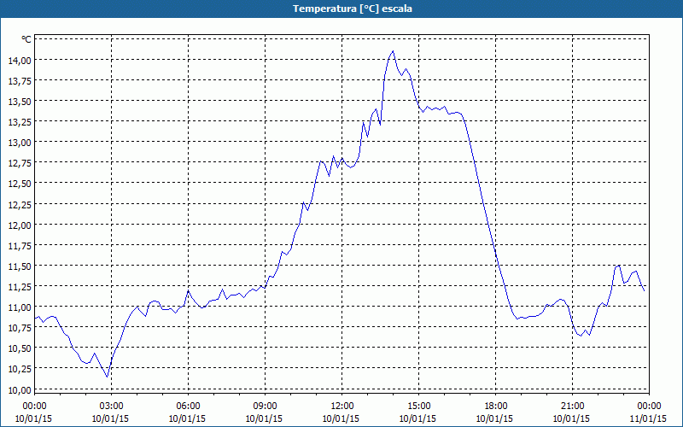Click the evening bump peak near 22:45
Screen dimensions: 683x427
tap(619, 265)
